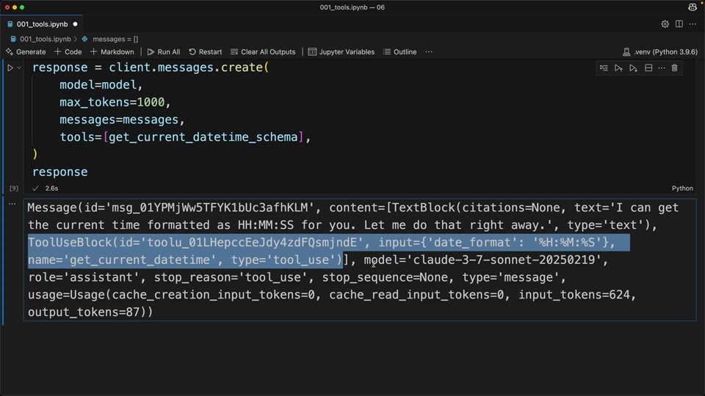
Task: Delete the cell with trash icon
Action: (674, 68)
